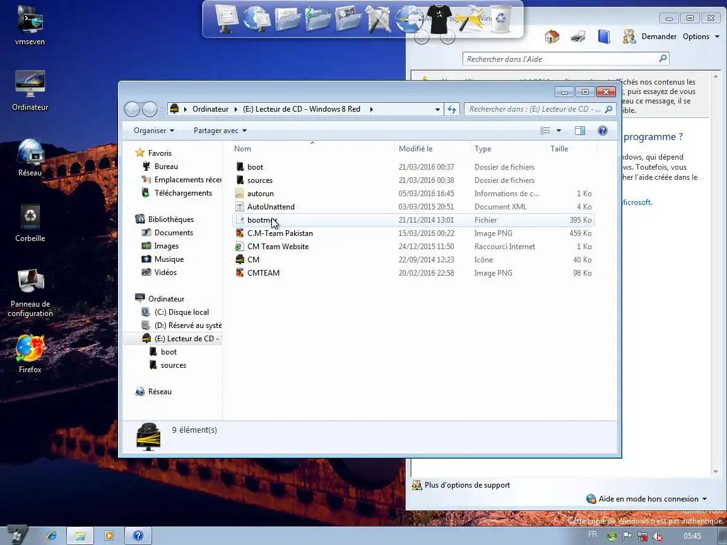
Task: Open the pictures folder in the dock
Action: [348, 18]
